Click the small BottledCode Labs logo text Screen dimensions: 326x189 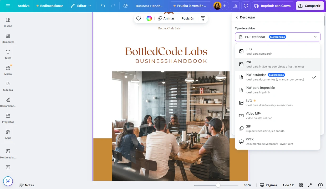pyautogui.click(x=169, y=28)
